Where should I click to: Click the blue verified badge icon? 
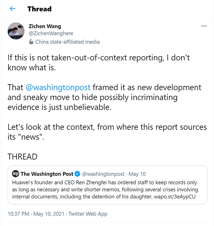coord(77,174)
